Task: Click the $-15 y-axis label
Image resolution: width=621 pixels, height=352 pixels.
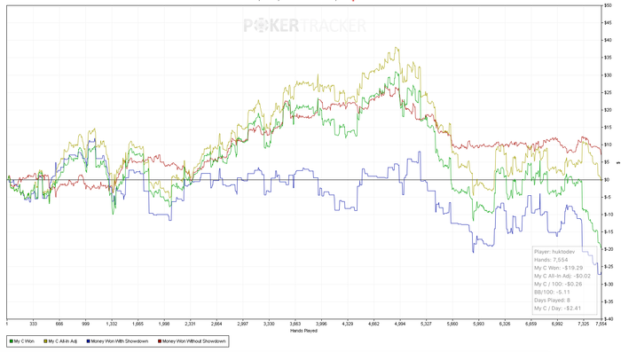Action: click(609, 231)
